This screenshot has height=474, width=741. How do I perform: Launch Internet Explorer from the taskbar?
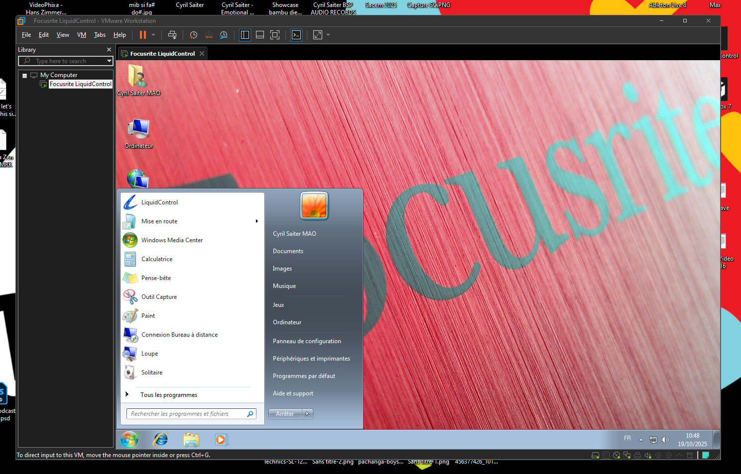click(161, 440)
